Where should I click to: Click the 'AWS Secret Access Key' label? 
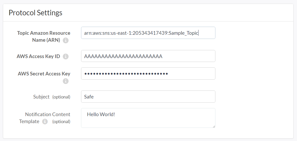point(44,74)
